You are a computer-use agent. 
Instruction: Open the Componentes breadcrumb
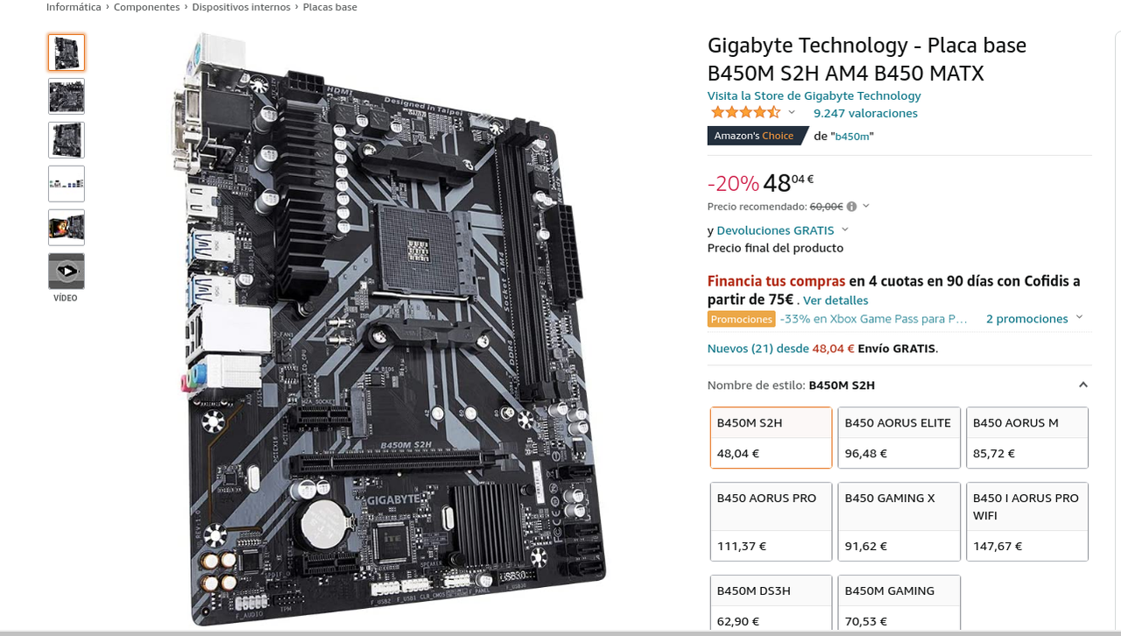pos(146,7)
